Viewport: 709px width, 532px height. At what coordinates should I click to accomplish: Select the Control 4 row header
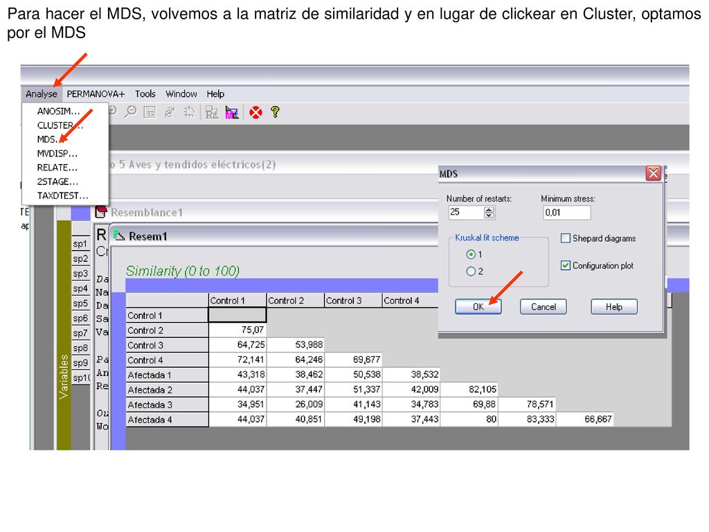coord(168,360)
